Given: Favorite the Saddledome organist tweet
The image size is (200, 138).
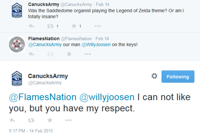Looking at the screenshot, I should (74, 26).
